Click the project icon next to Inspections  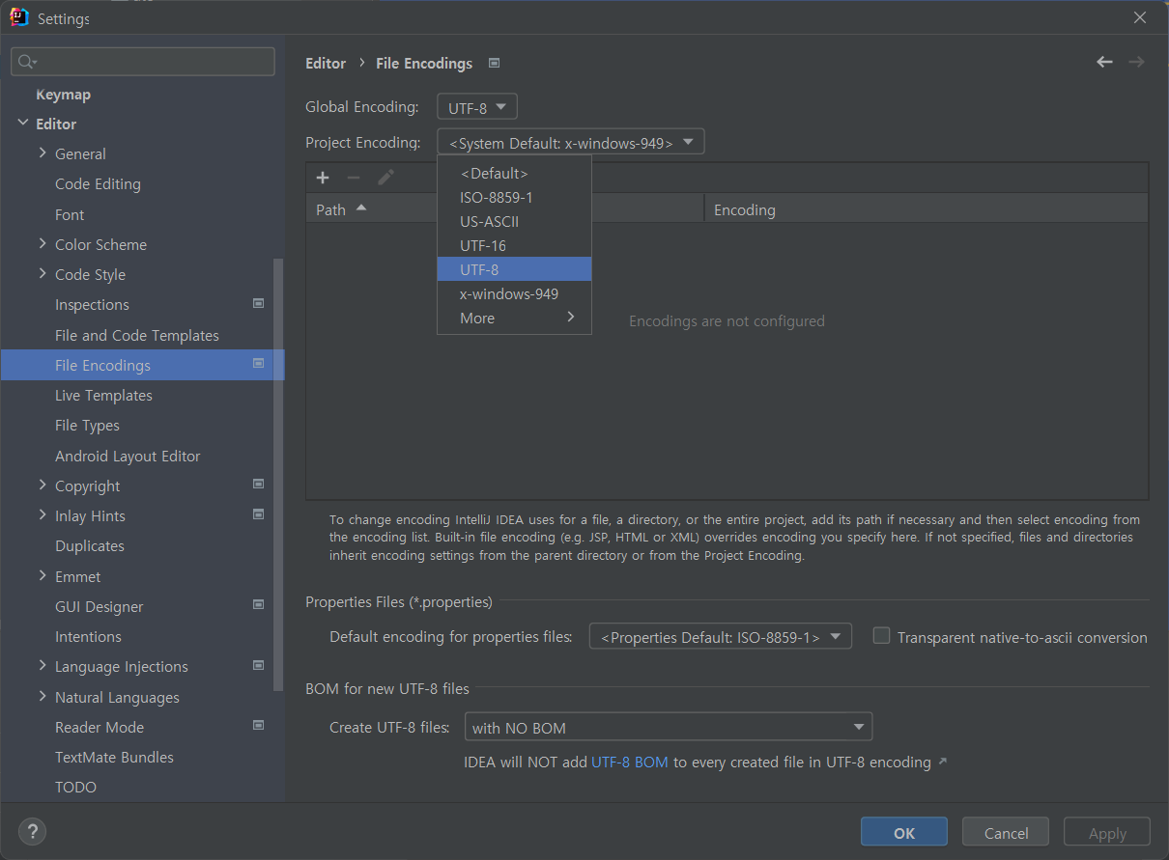coord(258,303)
